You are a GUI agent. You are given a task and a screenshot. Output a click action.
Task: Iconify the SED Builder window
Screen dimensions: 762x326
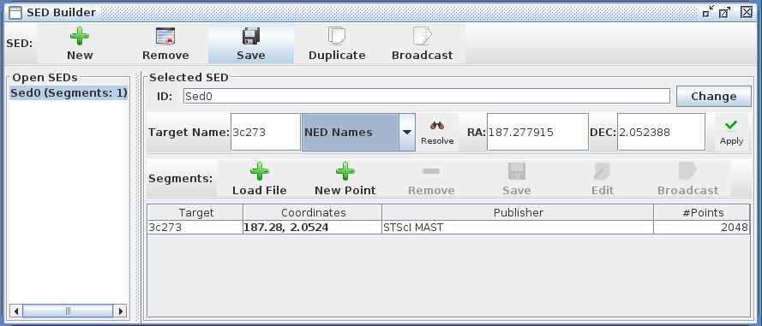tap(708, 12)
